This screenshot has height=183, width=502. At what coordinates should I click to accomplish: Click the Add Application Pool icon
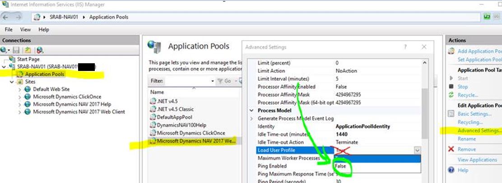pyautogui.click(x=451, y=51)
